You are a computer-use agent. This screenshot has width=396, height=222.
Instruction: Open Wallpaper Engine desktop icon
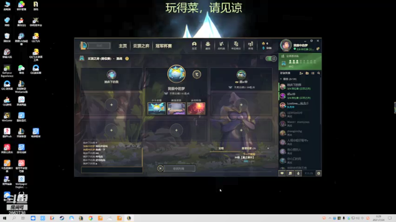[x=21, y=182]
